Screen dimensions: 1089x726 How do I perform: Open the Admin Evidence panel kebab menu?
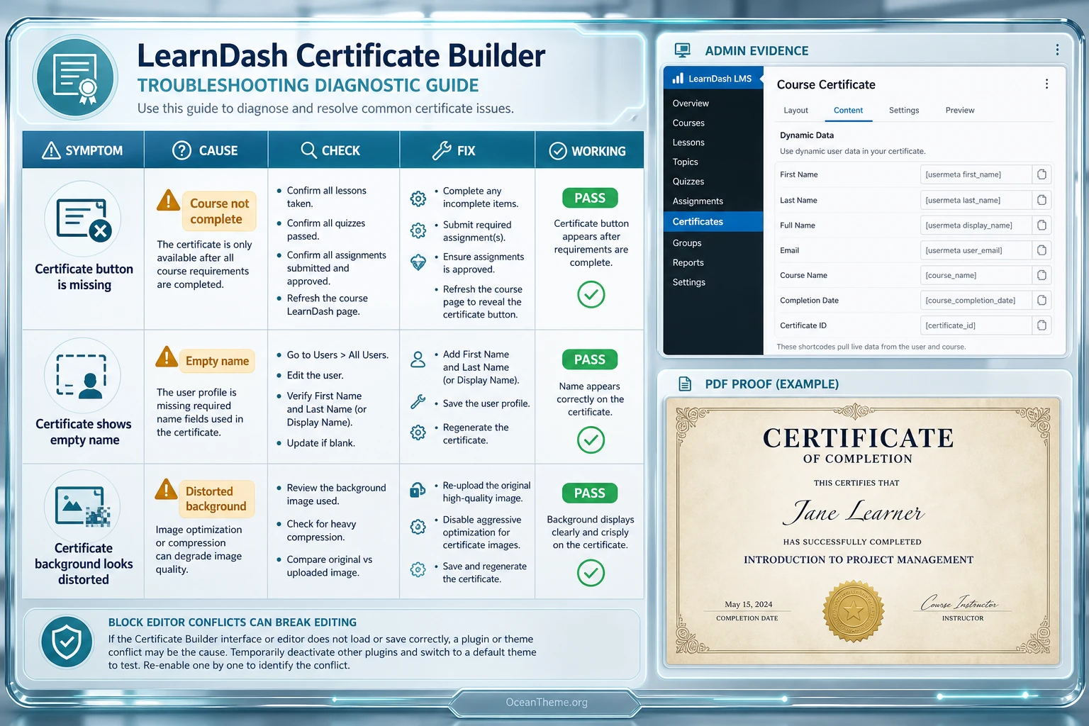1057,50
